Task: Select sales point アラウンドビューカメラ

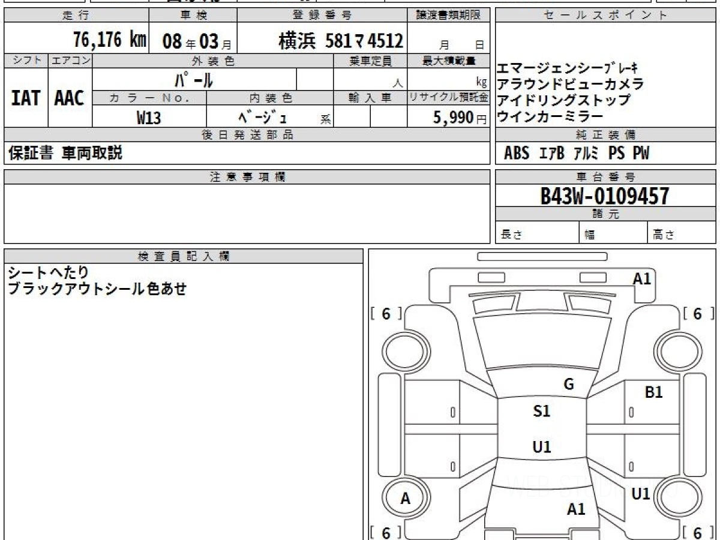Action: click(571, 84)
